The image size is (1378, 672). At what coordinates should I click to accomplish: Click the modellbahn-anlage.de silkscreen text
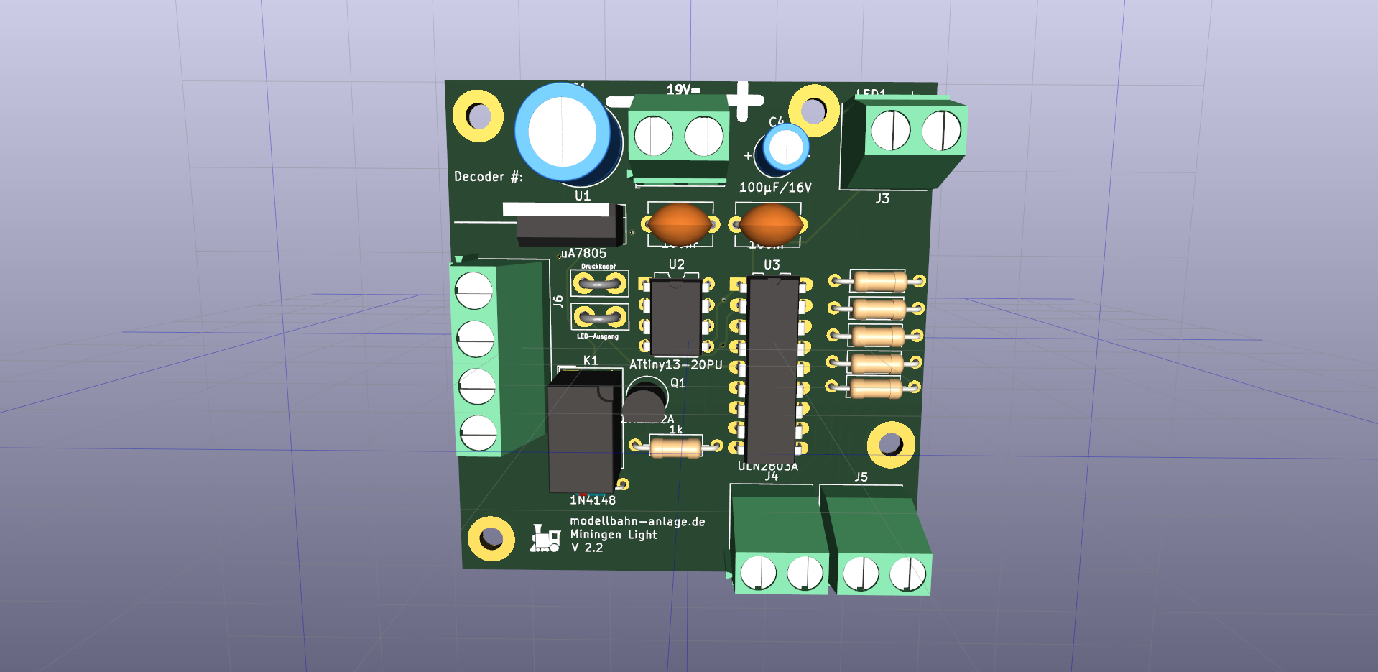[637, 522]
